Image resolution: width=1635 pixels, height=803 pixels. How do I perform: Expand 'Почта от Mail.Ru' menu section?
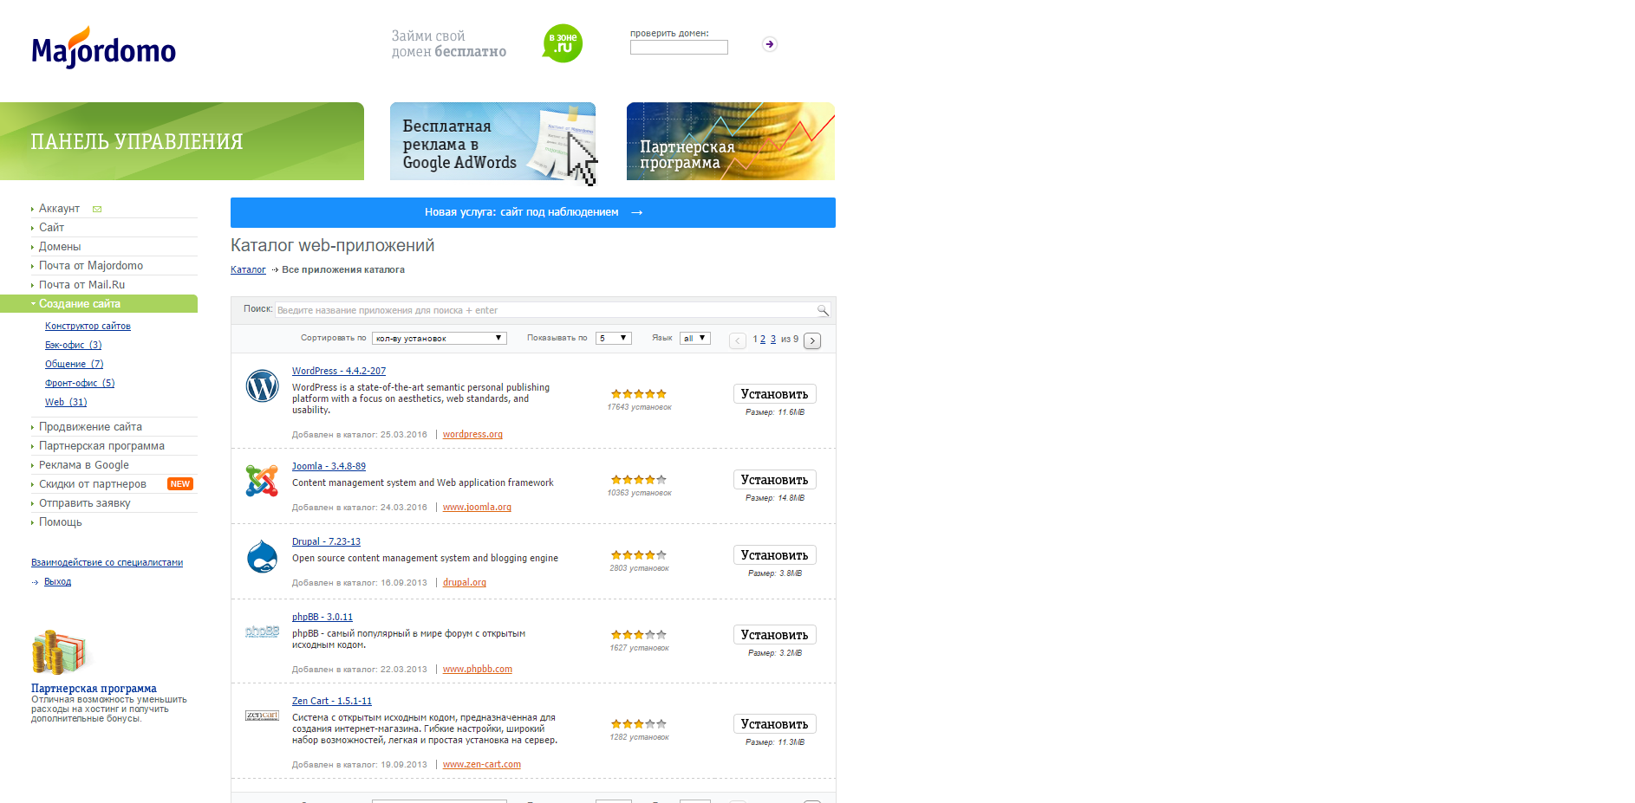(x=81, y=285)
